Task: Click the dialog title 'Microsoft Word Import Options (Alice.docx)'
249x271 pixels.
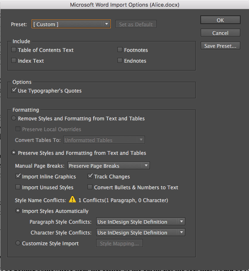Action: pyautogui.click(x=124, y=5)
